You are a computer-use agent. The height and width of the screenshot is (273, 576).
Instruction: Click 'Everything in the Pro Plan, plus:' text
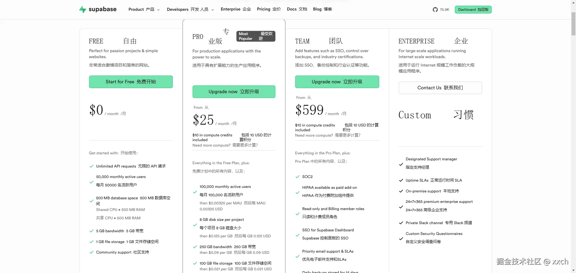pos(323,153)
